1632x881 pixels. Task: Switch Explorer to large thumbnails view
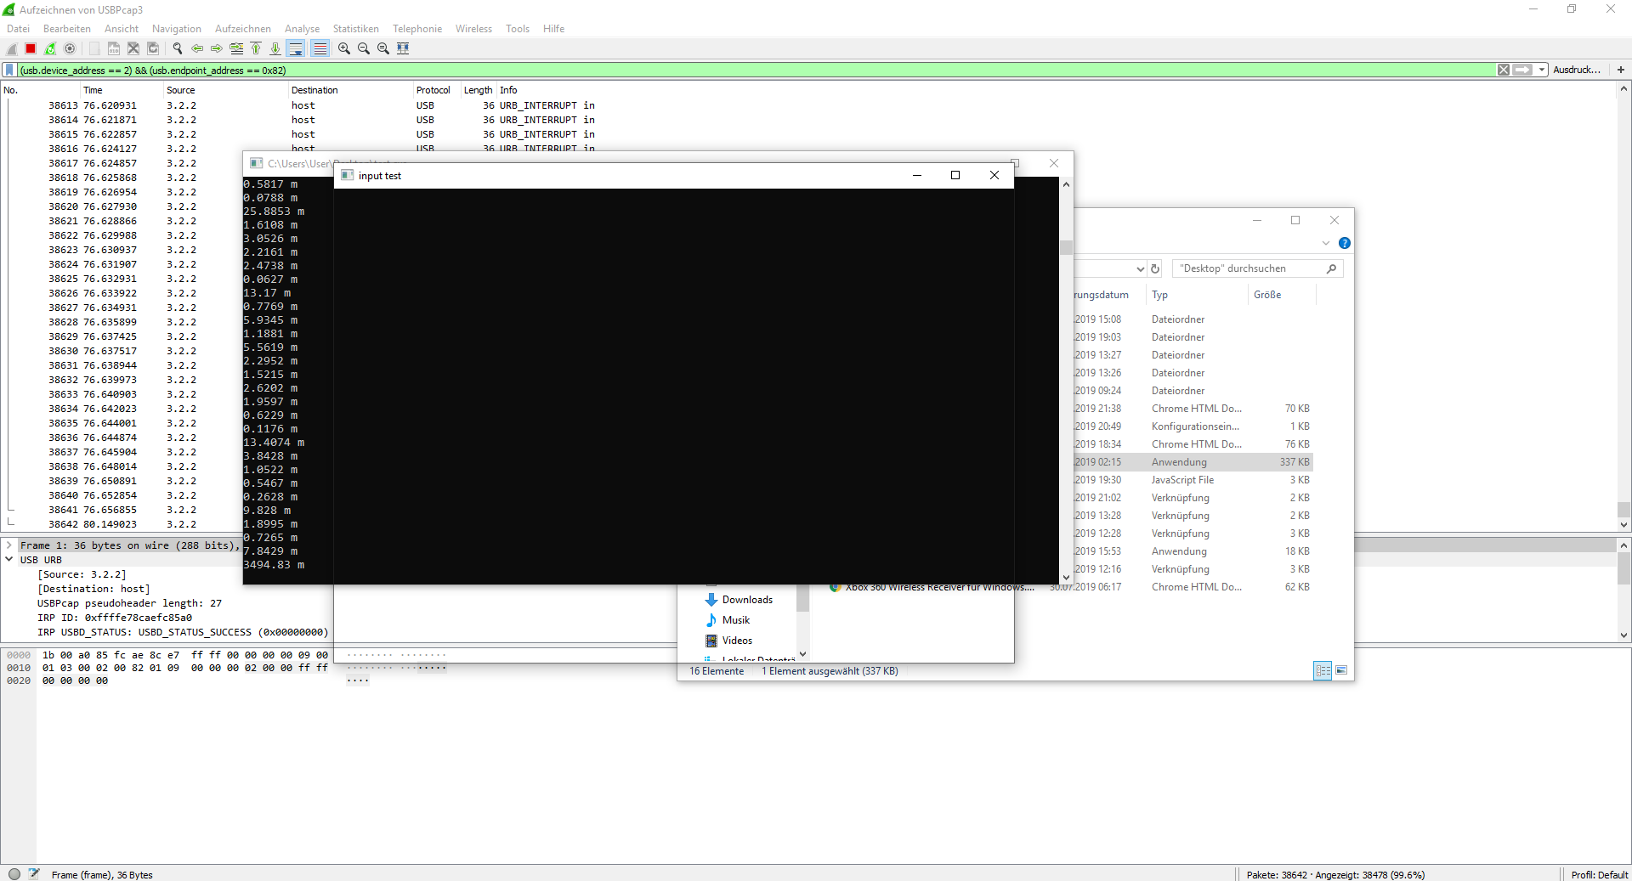pyautogui.click(x=1340, y=670)
